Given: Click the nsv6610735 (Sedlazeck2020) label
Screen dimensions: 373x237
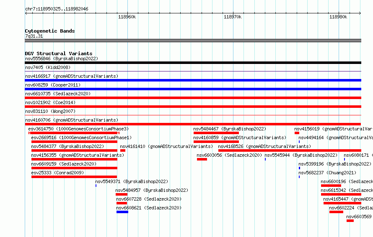Looking at the screenshot, I should click(58, 94).
